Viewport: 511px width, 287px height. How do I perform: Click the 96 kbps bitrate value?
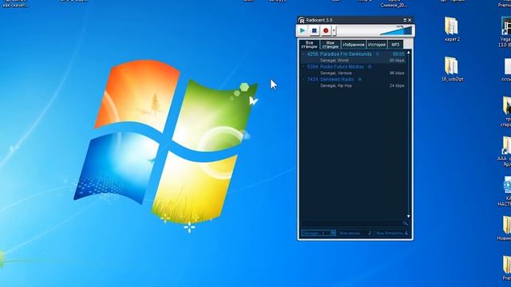pyautogui.click(x=397, y=73)
